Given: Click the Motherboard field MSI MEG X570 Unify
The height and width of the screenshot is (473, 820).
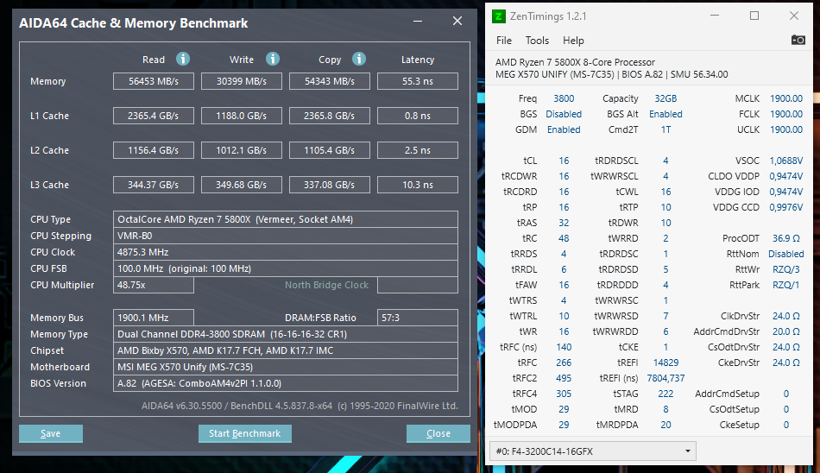Looking at the screenshot, I should coord(286,367).
